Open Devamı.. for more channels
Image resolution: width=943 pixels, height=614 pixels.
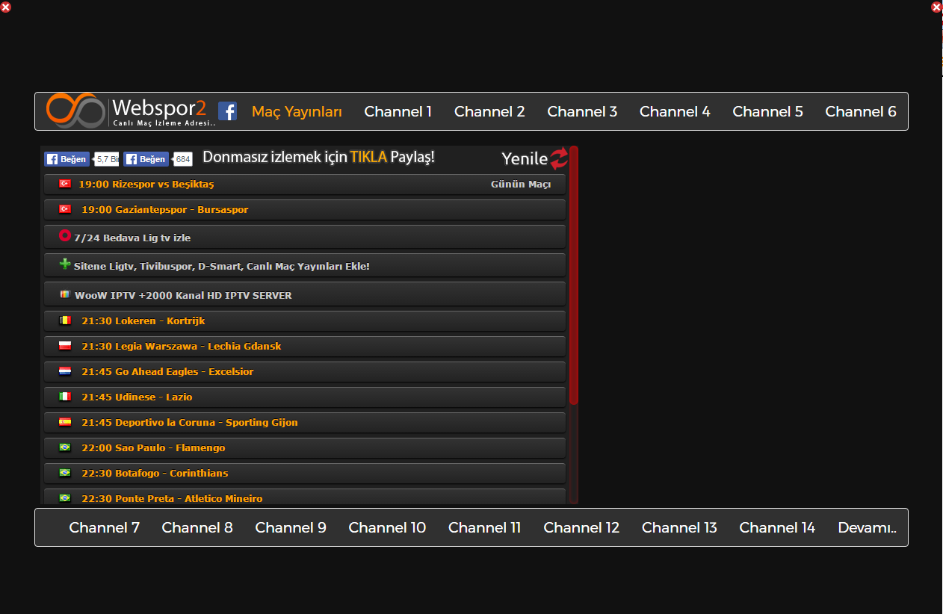click(x=868, y=527)
